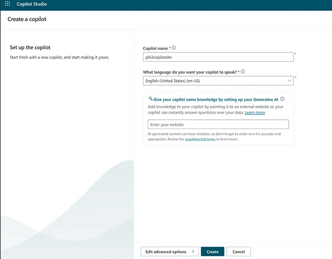
Task: Open the Learn more link
Action: click(x=255, y=112)
